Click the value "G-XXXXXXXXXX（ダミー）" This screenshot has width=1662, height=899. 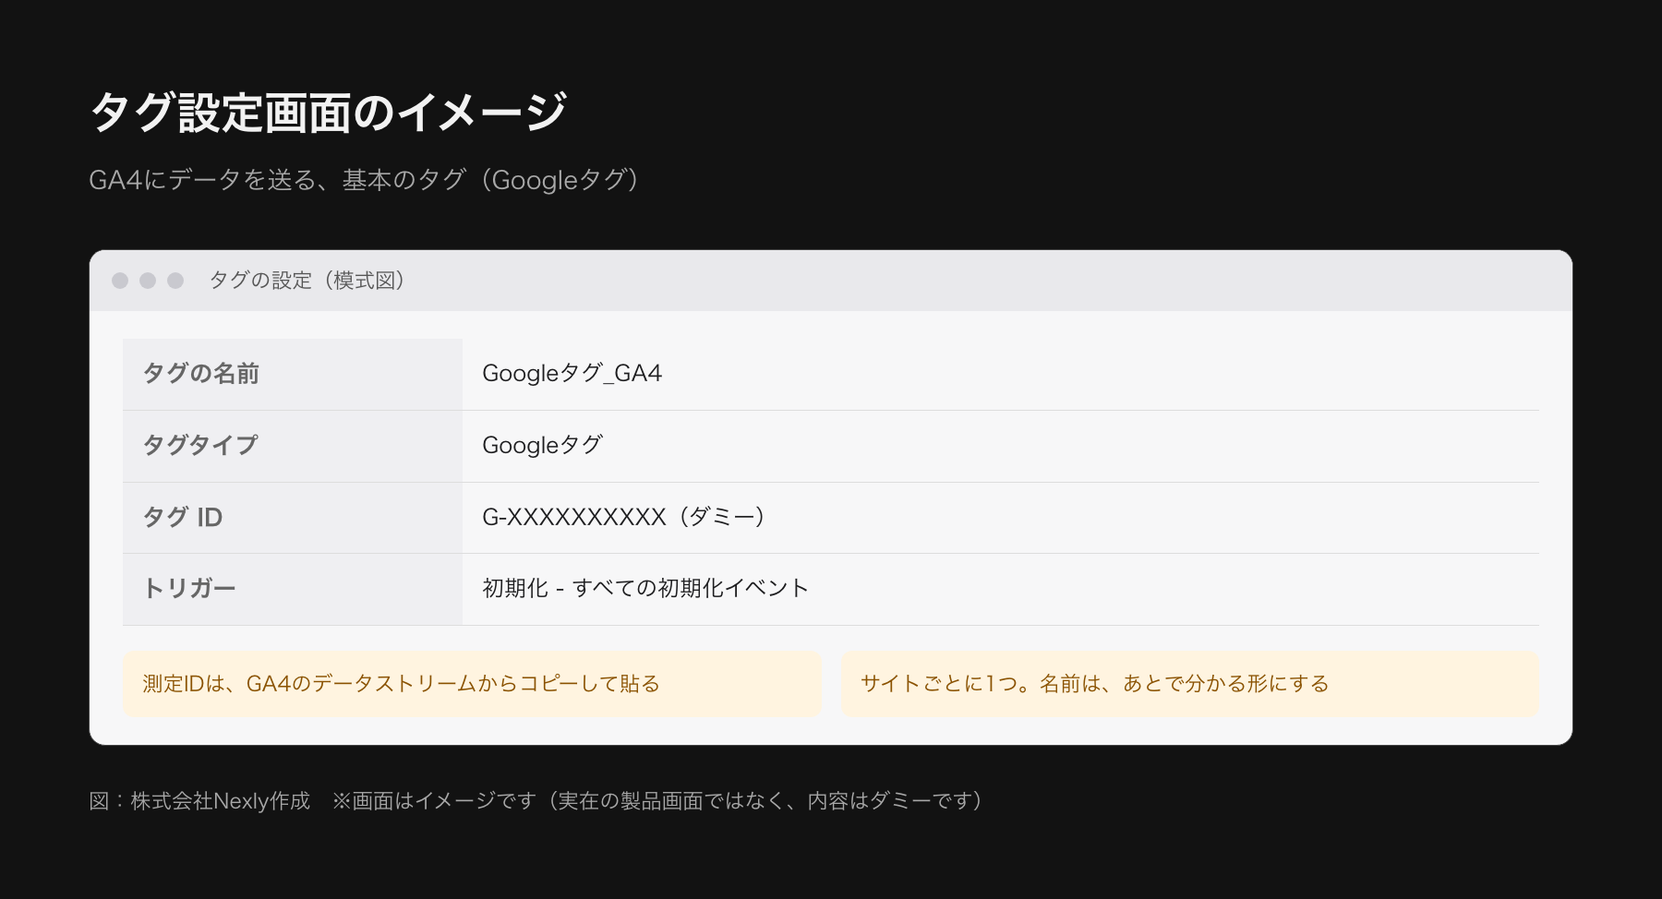(626, 517)
